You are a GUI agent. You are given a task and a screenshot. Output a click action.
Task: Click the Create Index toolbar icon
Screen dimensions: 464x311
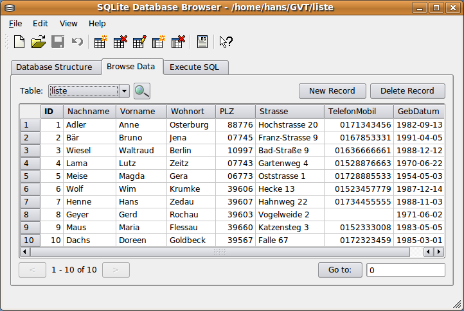158,42
